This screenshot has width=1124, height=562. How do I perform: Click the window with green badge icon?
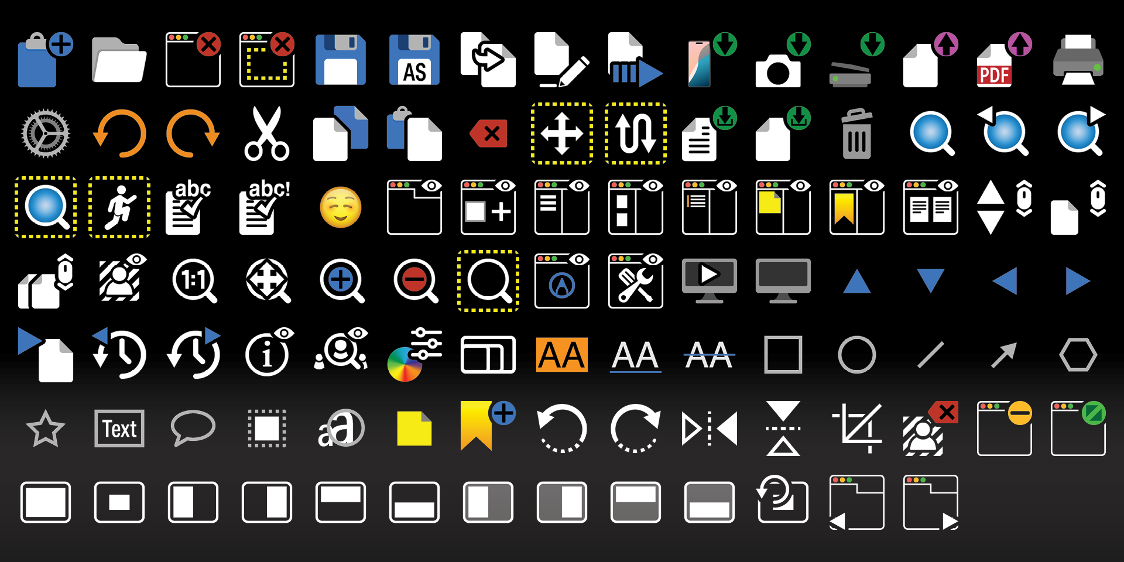point(1078,429)
